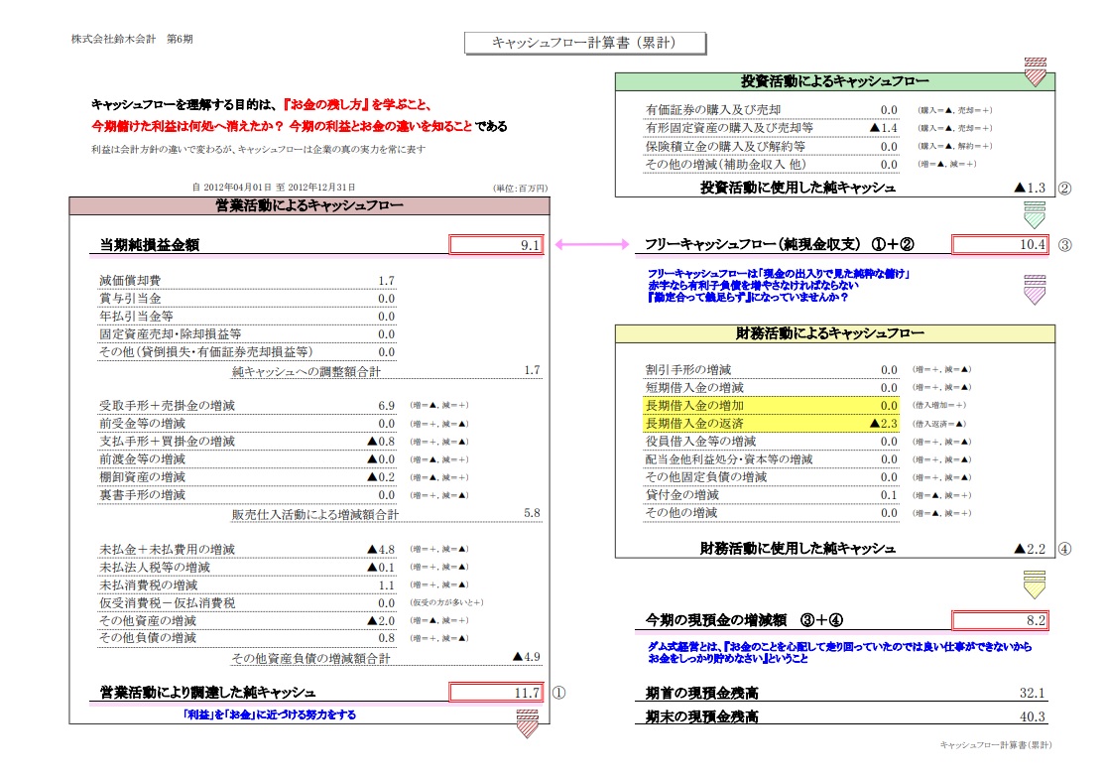1105x778 pixels.
Task: Click the title box キャッシュフロー計算書（累計）
Action: click(x=585, y=43)
